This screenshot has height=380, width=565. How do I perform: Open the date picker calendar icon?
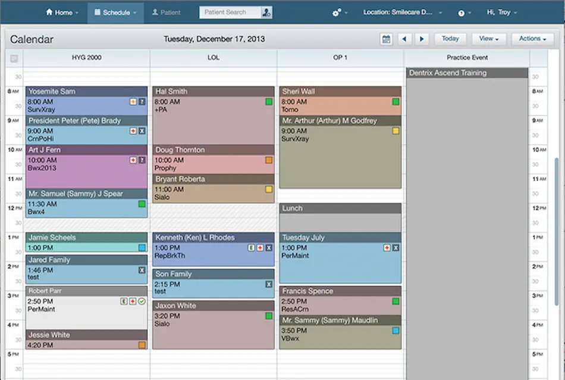385,39
